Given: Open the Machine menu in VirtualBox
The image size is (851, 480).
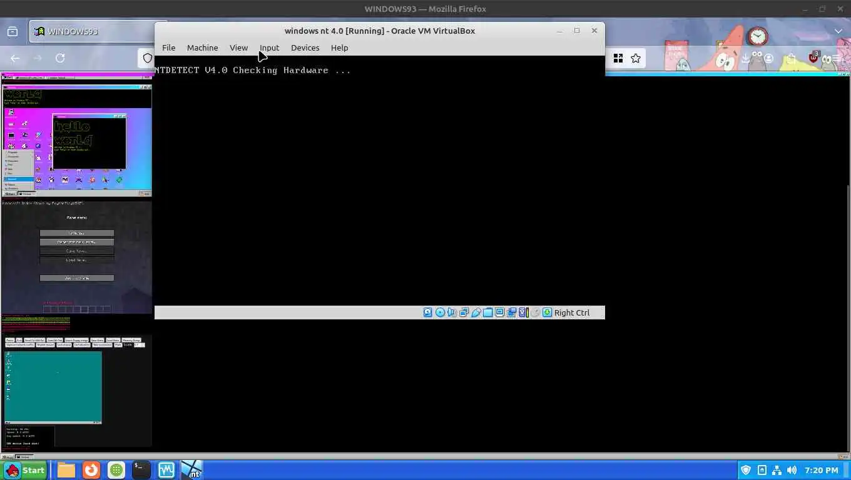Looking at the screenshot, I should tap(202, 47).
